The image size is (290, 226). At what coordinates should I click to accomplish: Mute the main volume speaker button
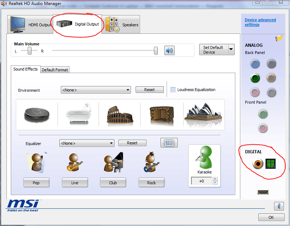pyautogui.click(x=169, y=50)
